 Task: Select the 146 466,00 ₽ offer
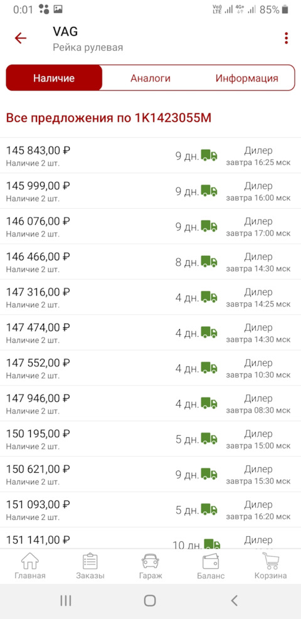[150, 262]
